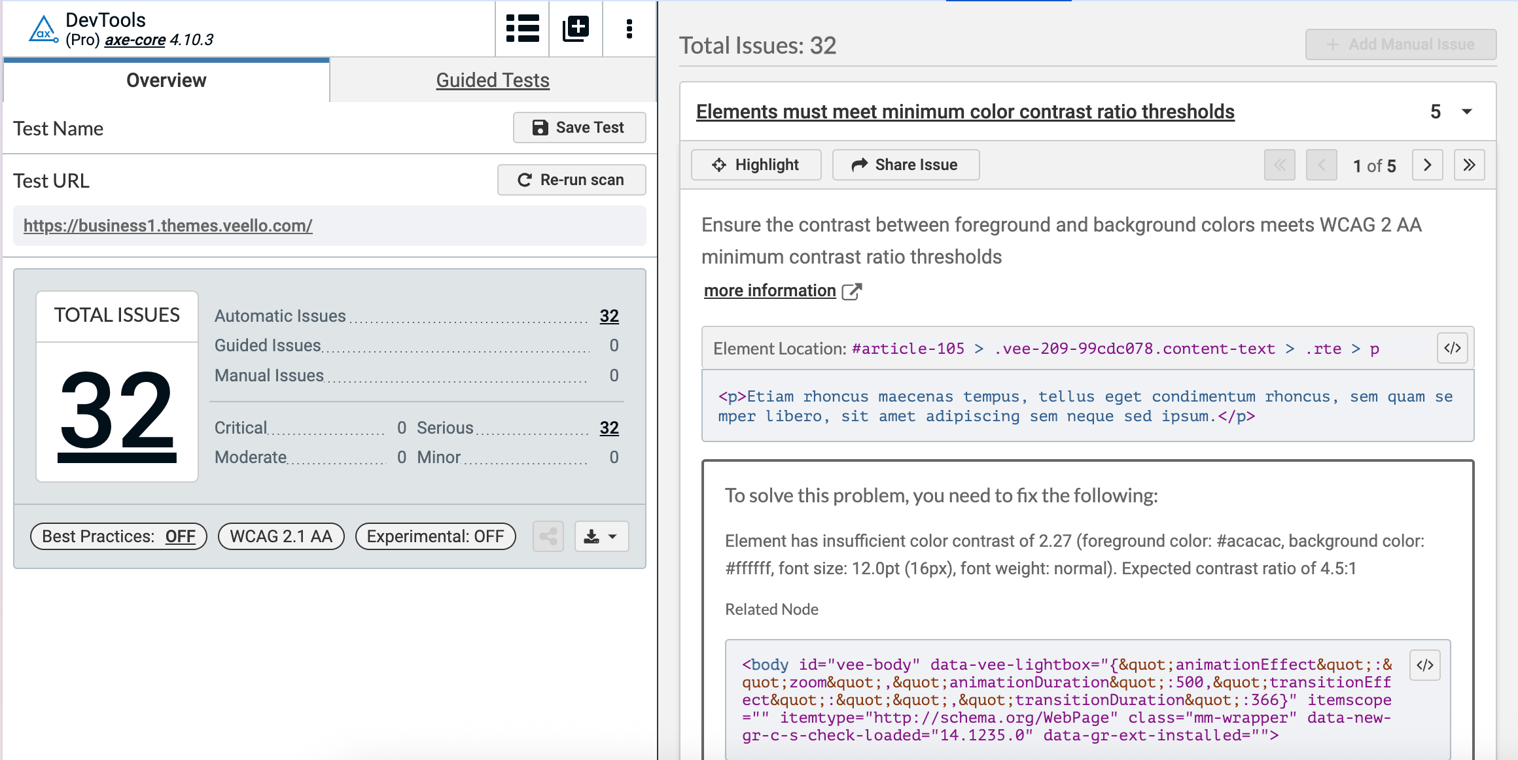
Task: Open the axe-core version link
Action: tap(135, 40)
